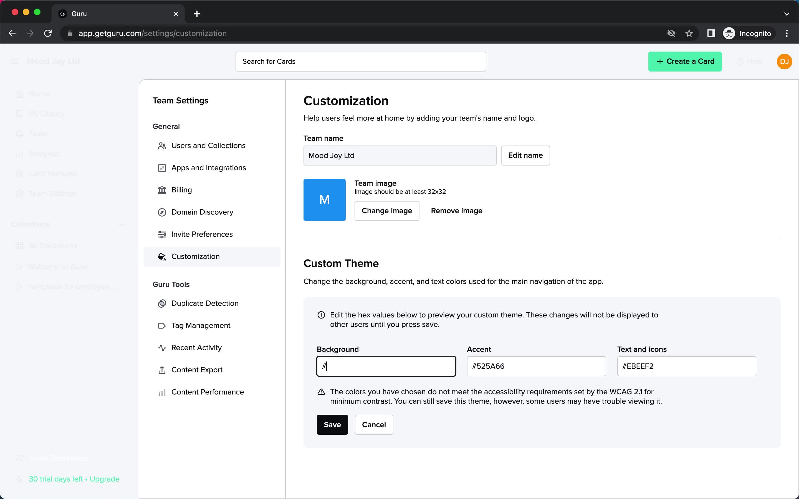Select the Recent Activity menu item

point(196,347)
